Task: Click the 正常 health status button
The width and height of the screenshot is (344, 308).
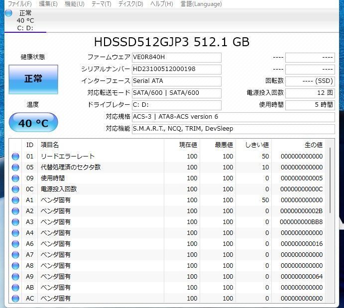Action: click(x=33, y=79)
